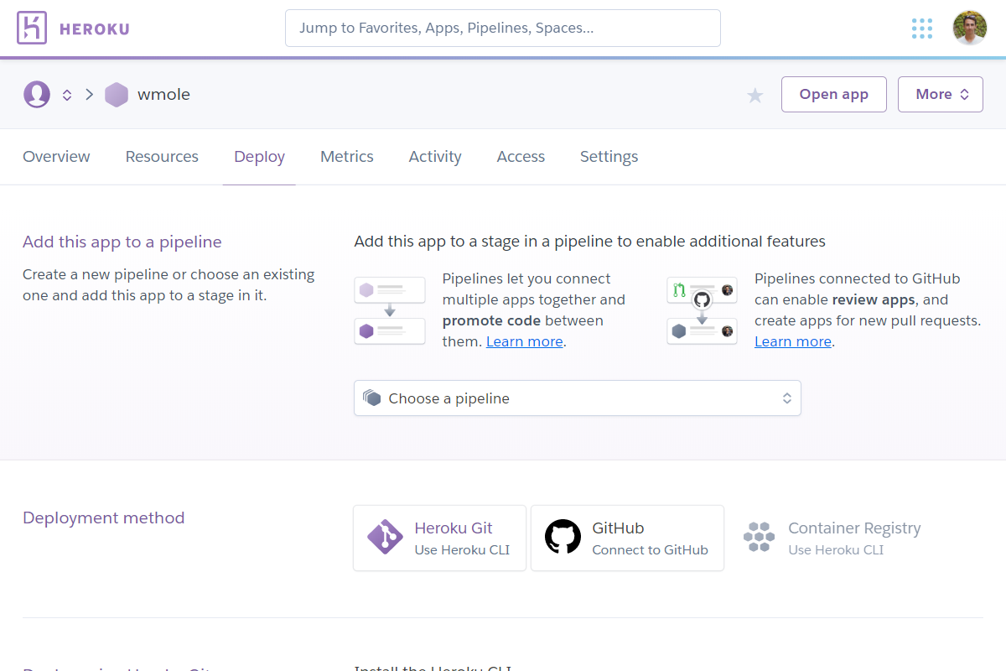Switch to the Resources tab
1006x671 pixels.
click(x=162, y=157)
